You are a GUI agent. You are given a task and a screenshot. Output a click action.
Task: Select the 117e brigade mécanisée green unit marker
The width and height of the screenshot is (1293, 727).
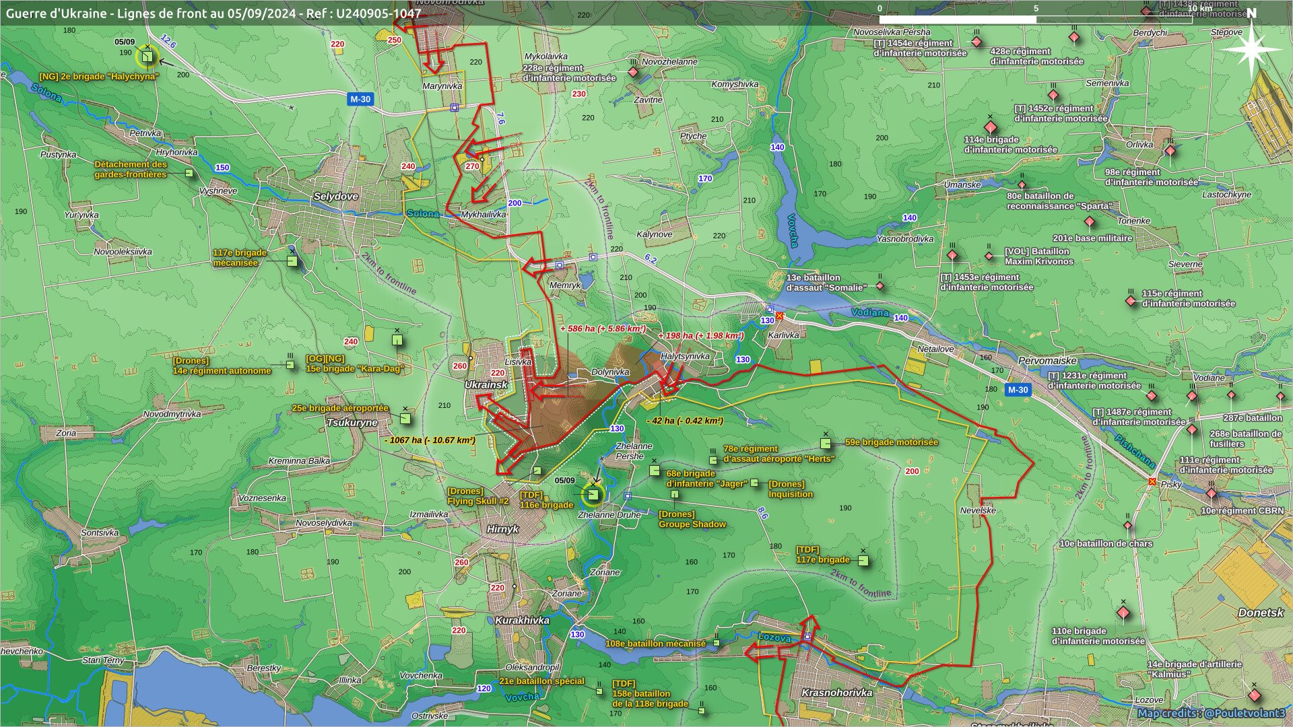click(x=292, y=261)
